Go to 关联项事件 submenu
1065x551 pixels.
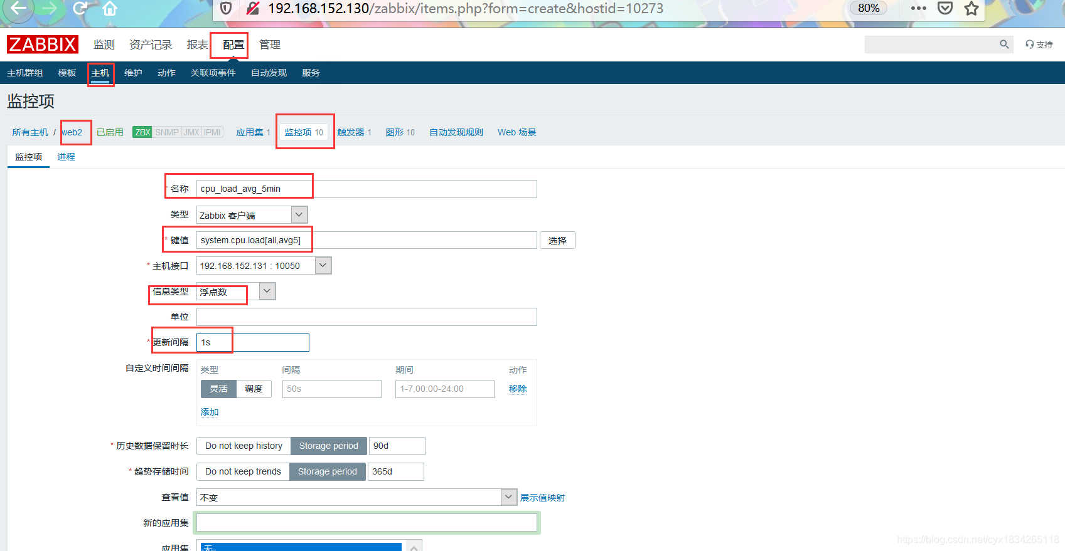point(213,73)
